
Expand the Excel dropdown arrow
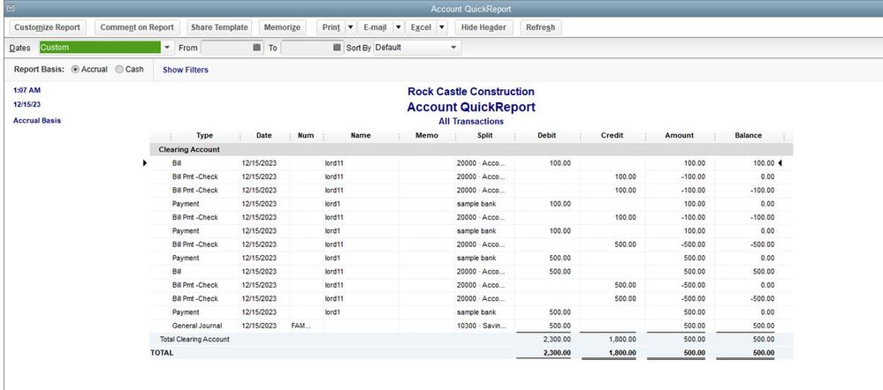point(442,27)
